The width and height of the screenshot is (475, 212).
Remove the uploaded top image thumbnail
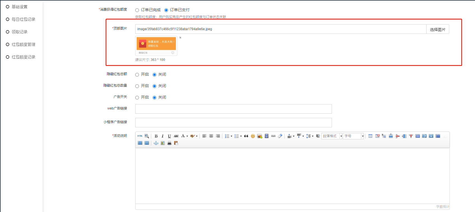pos(180,38)
